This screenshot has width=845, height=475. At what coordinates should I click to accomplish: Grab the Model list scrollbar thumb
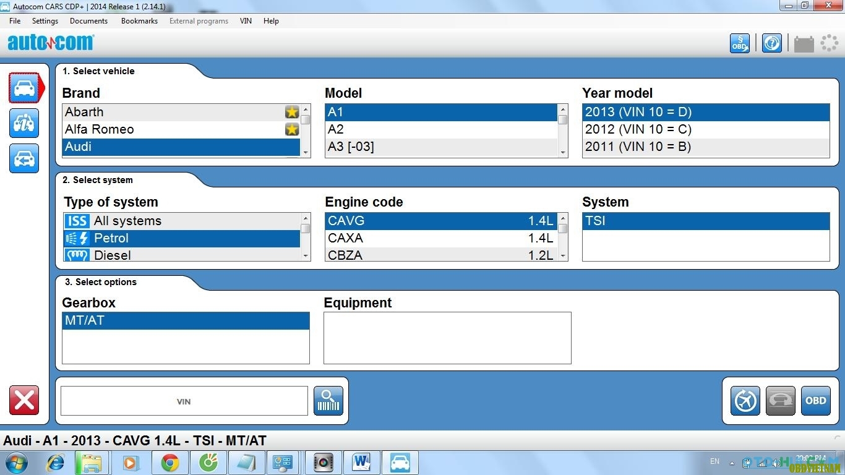pos(562,120)
